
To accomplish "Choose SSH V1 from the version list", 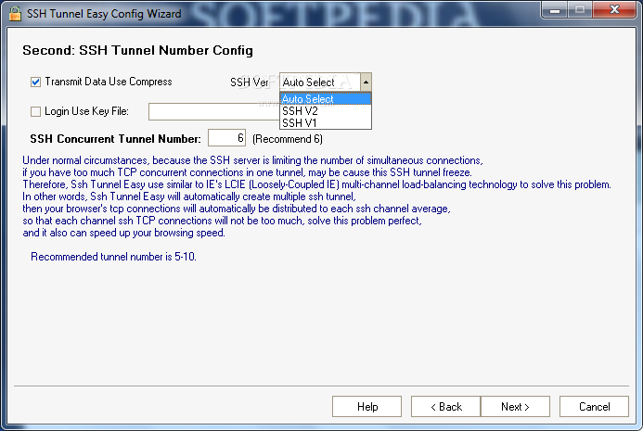I will tap(326, 123).
